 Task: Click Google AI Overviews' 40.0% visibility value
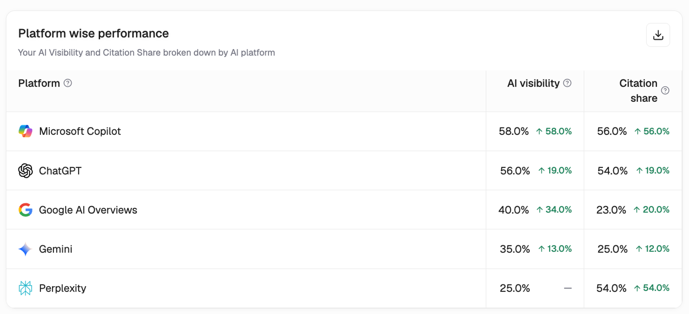coord(514,210)
